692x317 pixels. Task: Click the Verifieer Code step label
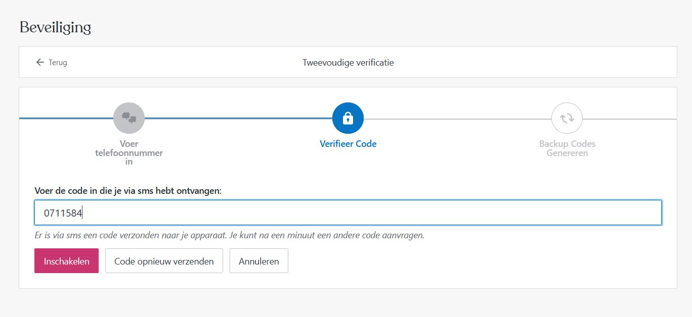[x=348, y=143]
